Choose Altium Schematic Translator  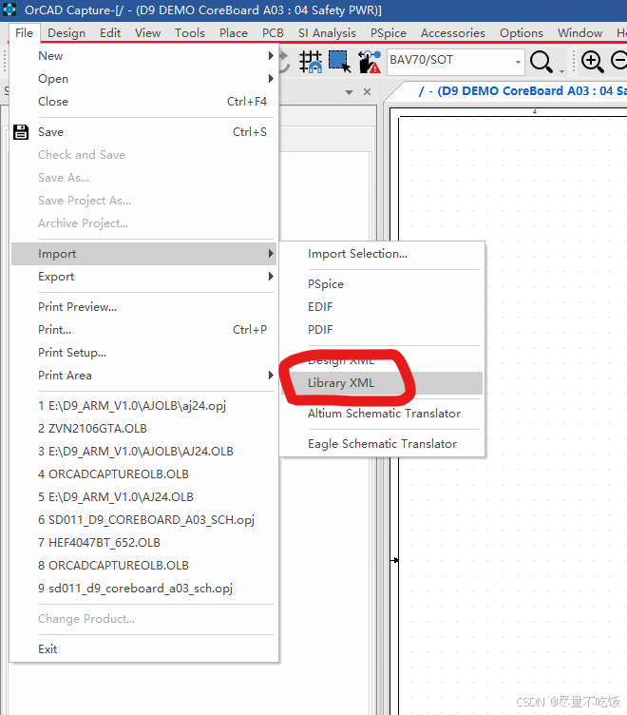click(382, 414)
